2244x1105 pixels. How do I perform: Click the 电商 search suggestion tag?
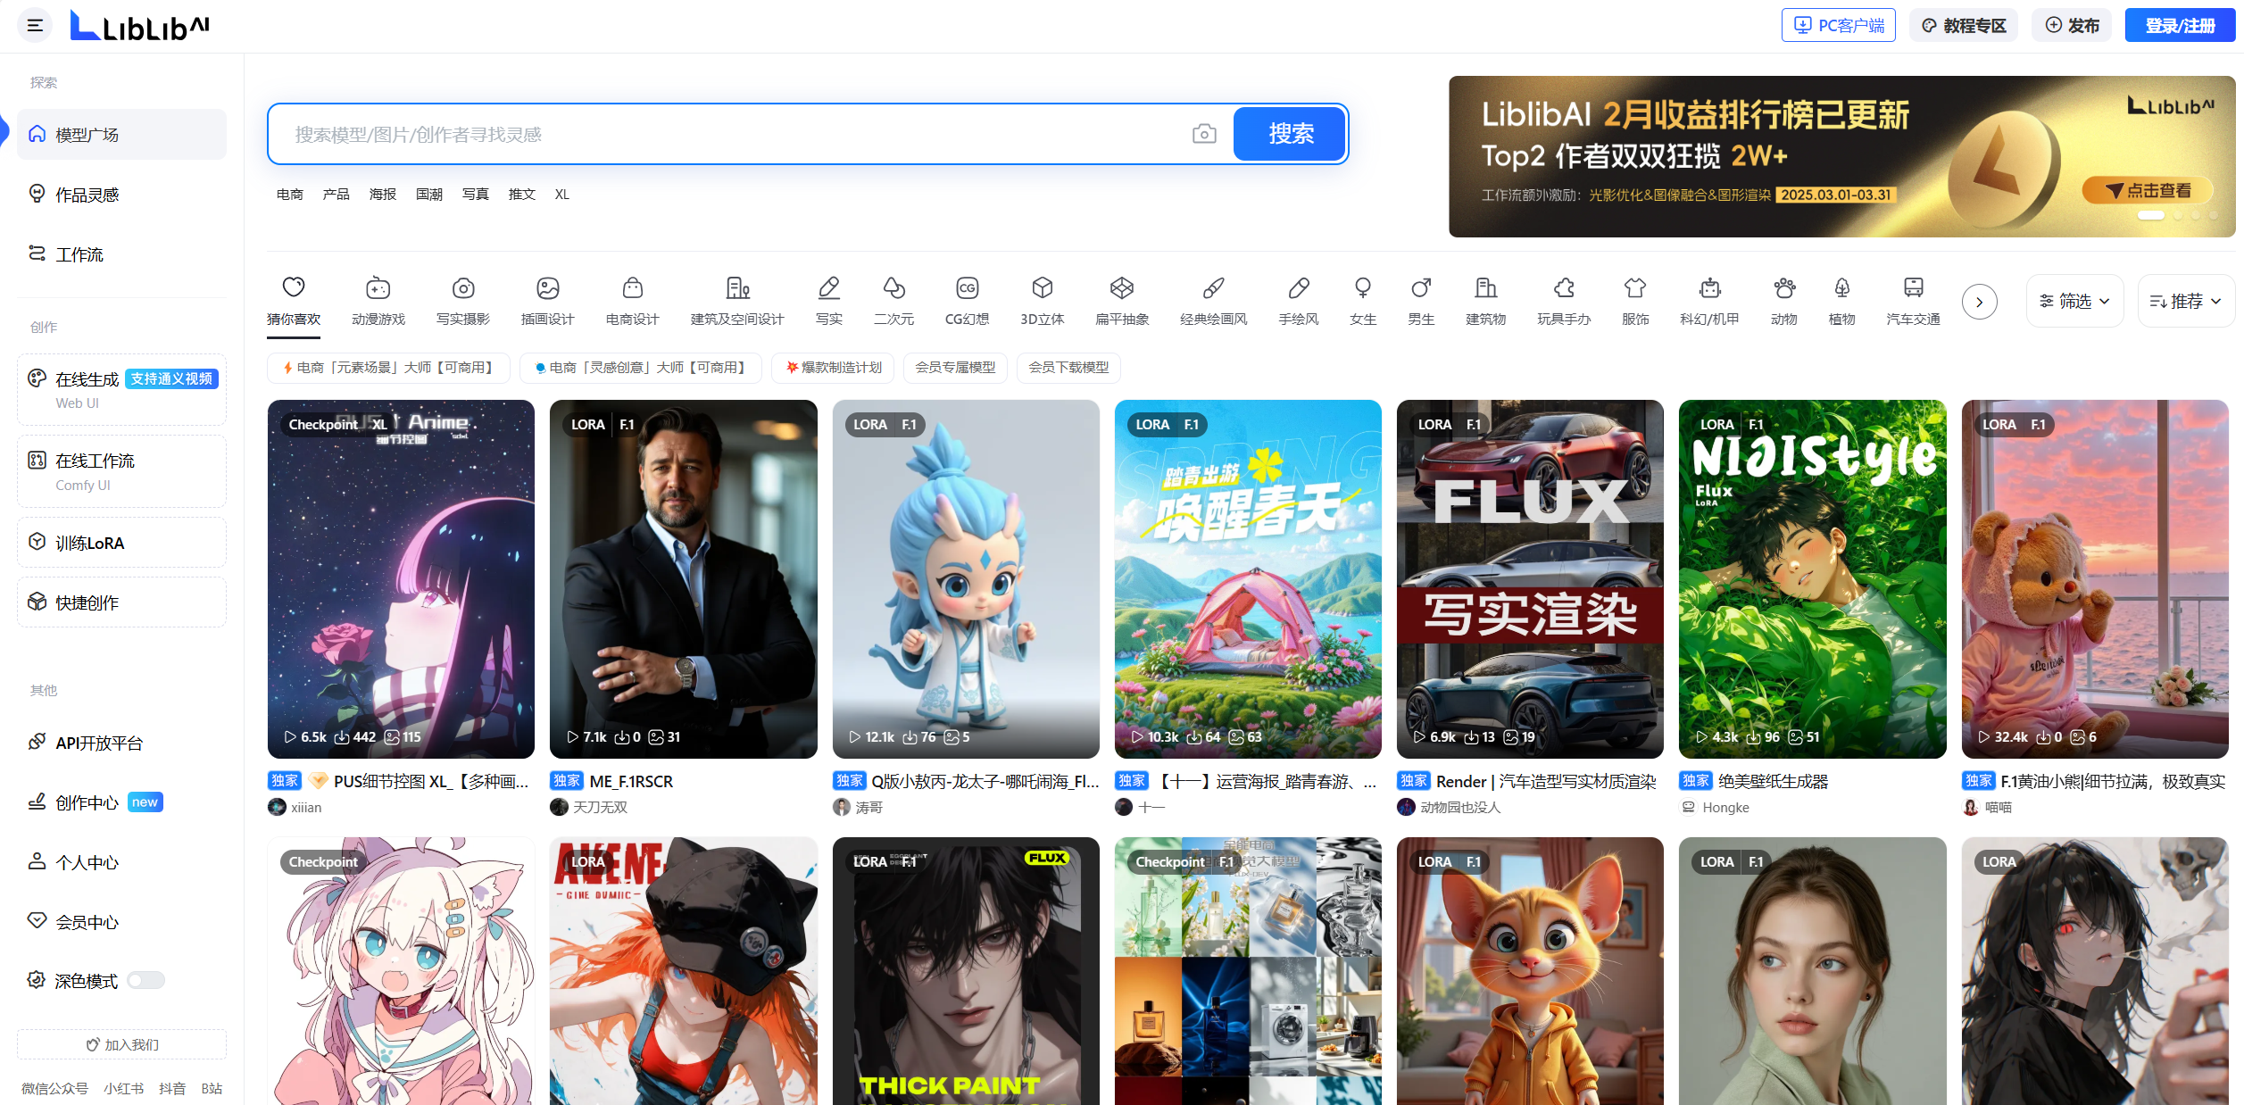coord(290,195)
